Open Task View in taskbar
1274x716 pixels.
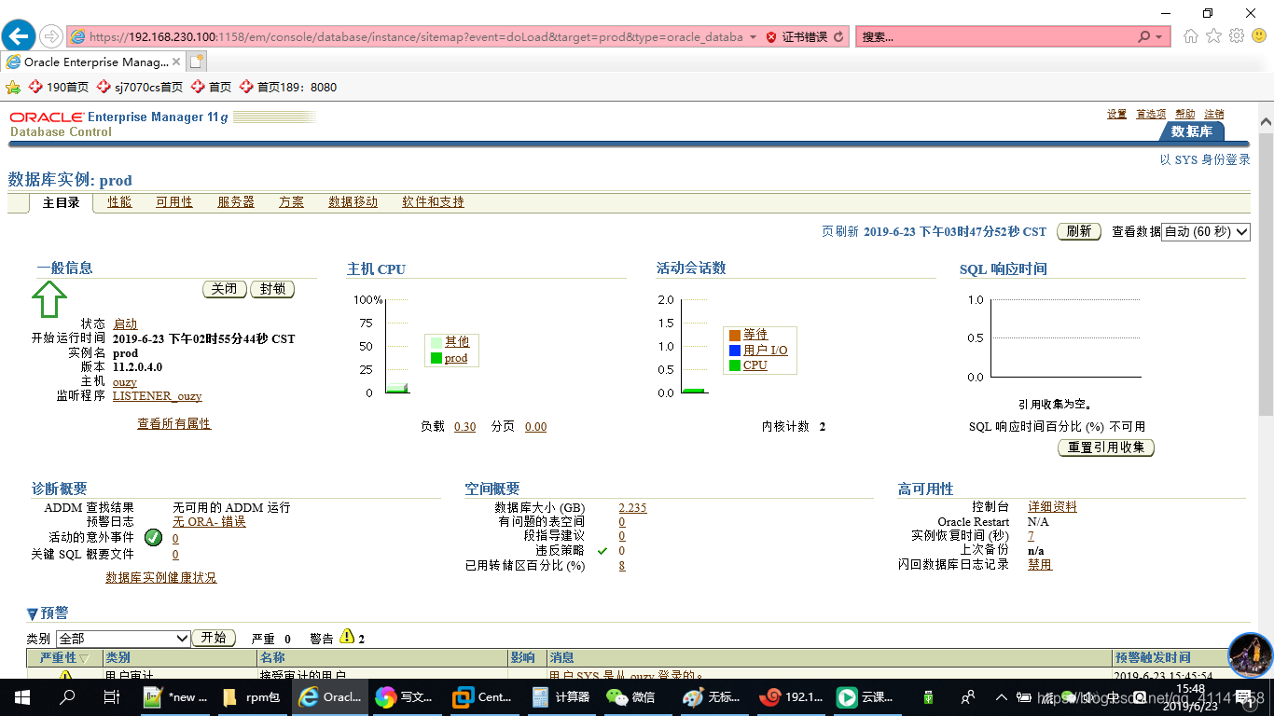pyautogui.click(x=111, y=696)
